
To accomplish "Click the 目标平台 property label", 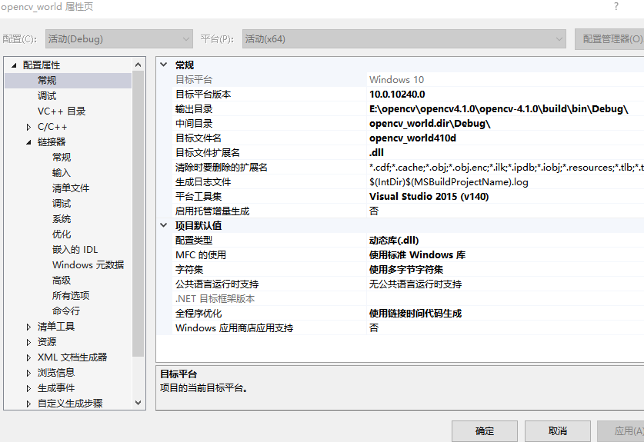I will click(x=194, y=80).
